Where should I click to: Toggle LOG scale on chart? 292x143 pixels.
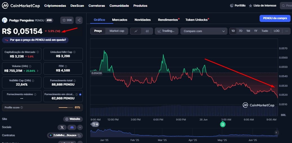click(x=276, y=31)
